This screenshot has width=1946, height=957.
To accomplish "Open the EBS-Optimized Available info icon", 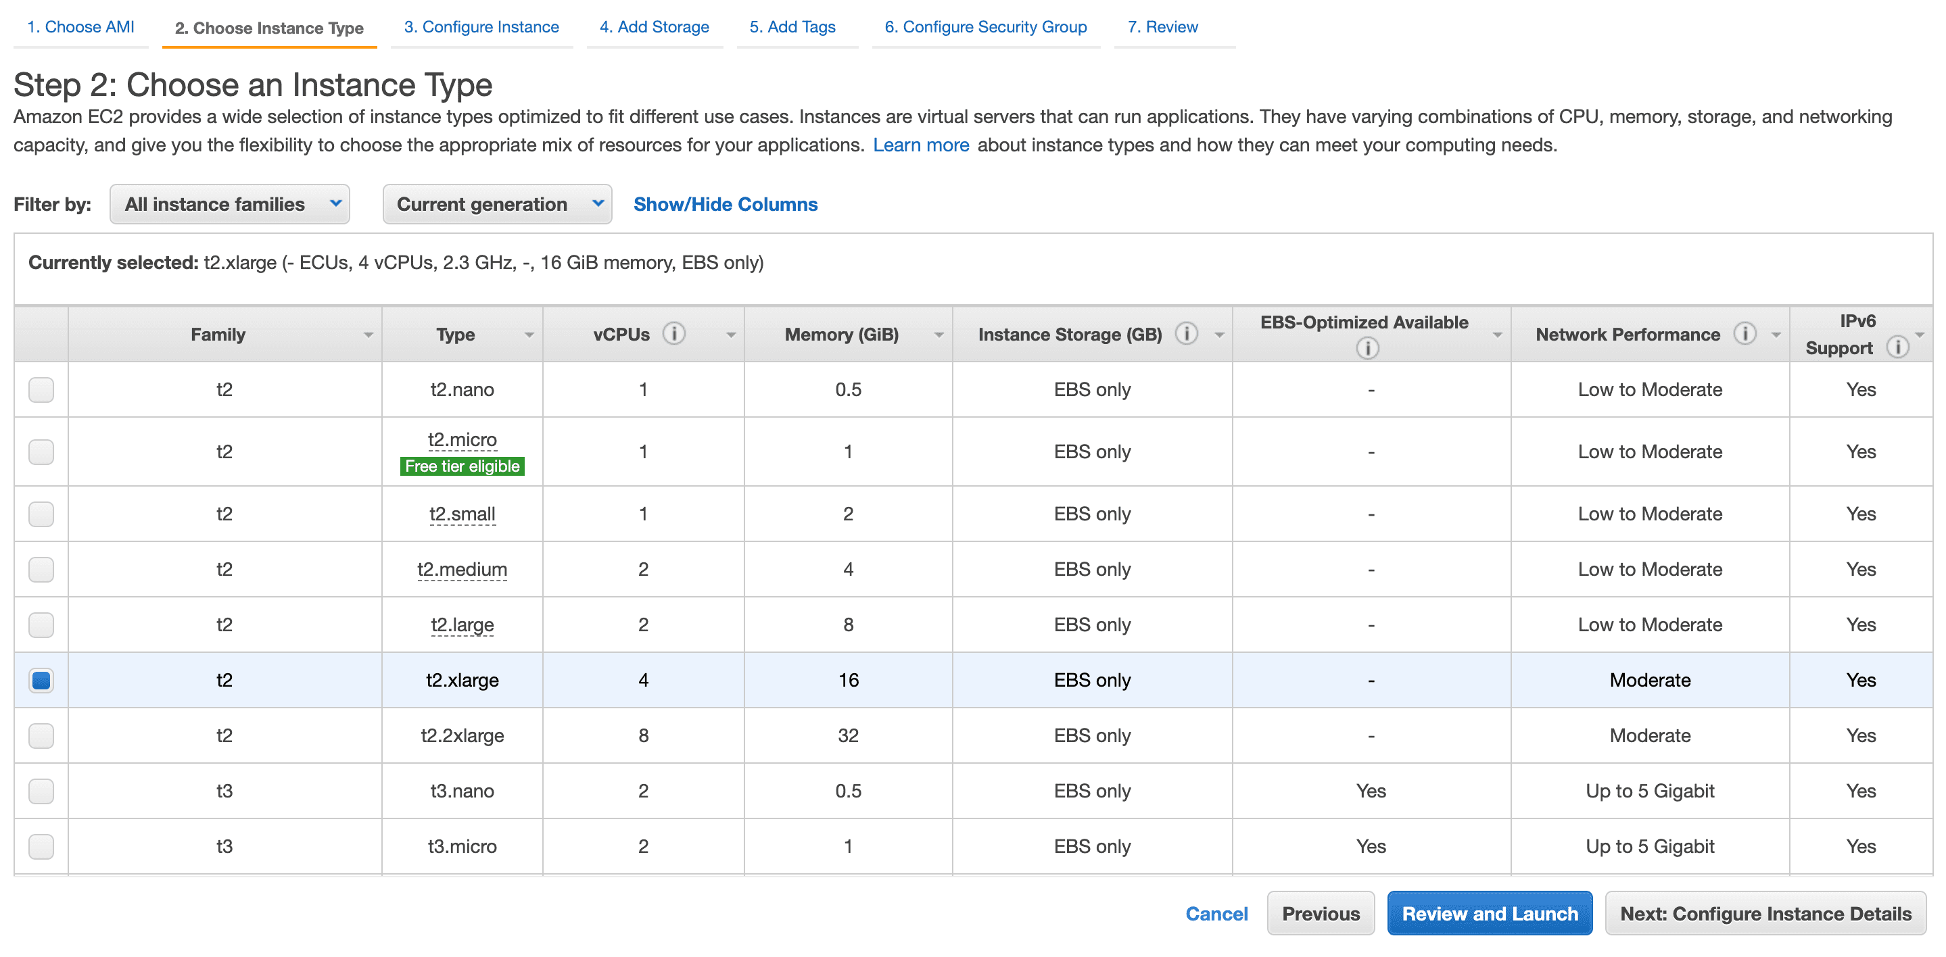I will 1368,348.
